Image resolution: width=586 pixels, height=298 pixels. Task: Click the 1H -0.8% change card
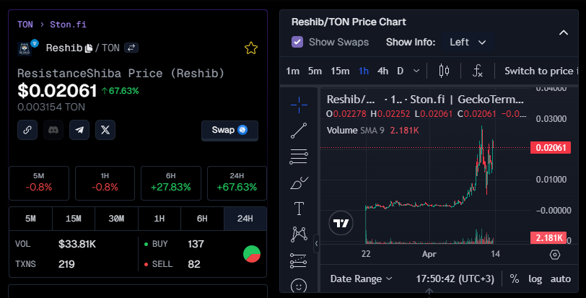tap(105, 183)
